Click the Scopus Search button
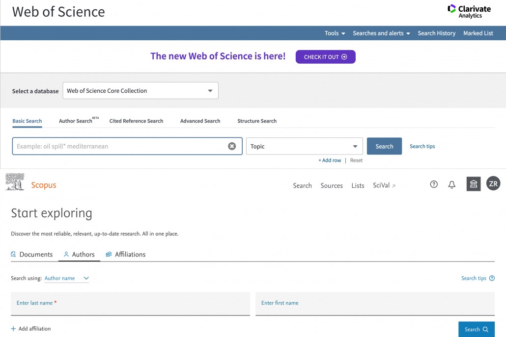506x337 pixels. [477, 329]
